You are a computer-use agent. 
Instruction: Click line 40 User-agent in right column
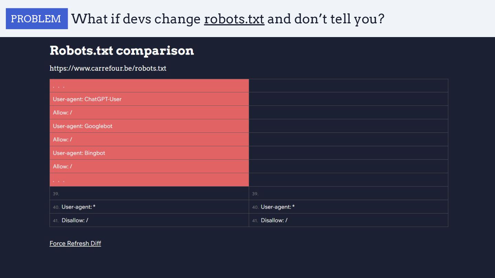(278, 207)
